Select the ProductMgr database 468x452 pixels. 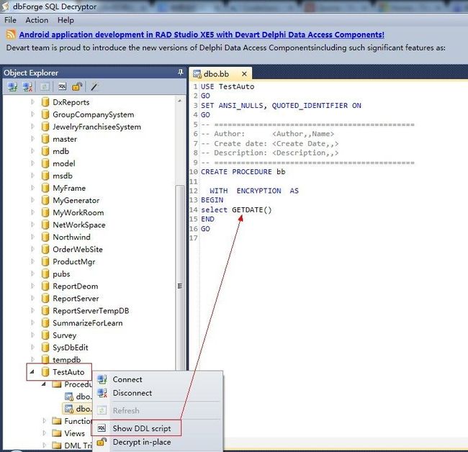click(74, 262)
